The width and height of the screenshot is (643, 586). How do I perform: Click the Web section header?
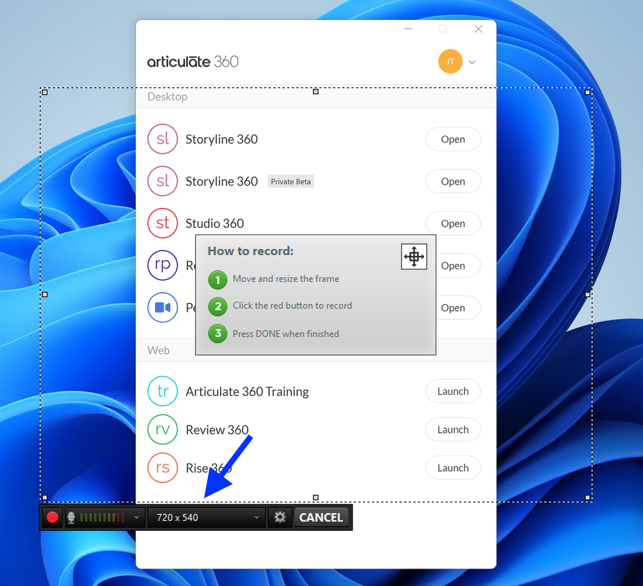[158, 350]
